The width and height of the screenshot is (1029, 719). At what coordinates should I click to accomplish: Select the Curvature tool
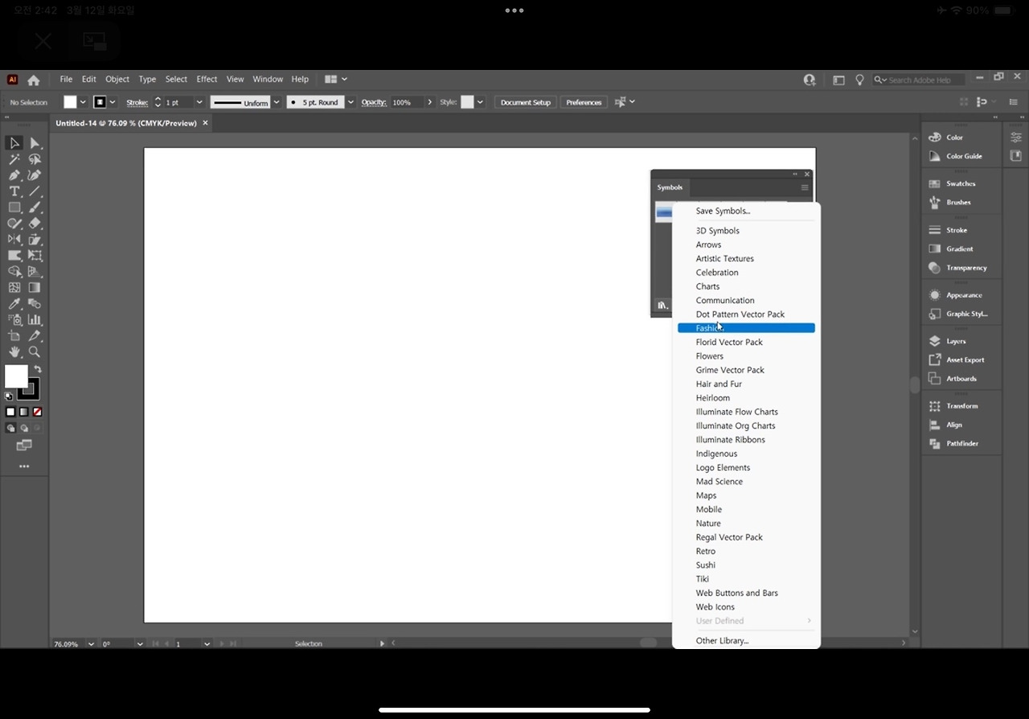pyautogui.click(x=35, y=175)
